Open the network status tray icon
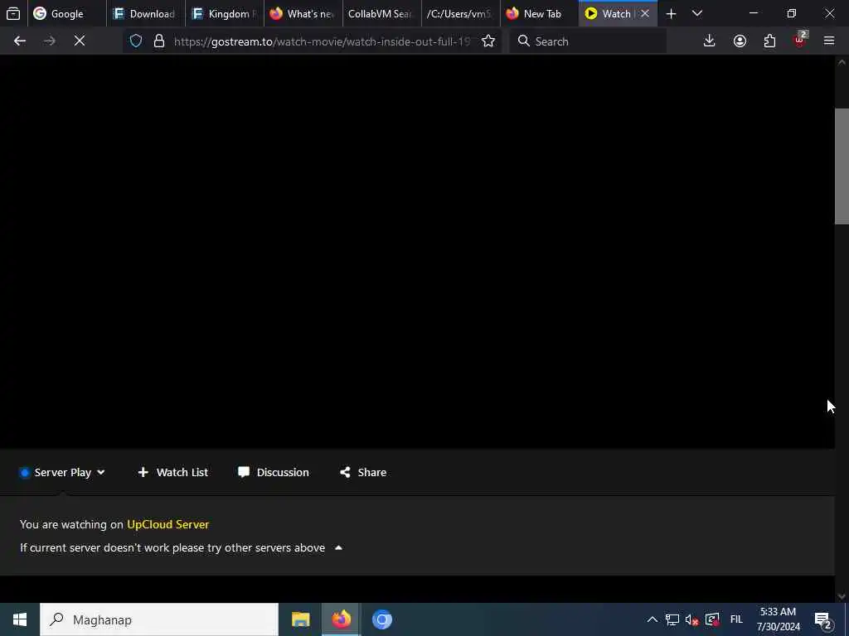The height and width of the screenshot is (636, 849). [x=672, y=619]
